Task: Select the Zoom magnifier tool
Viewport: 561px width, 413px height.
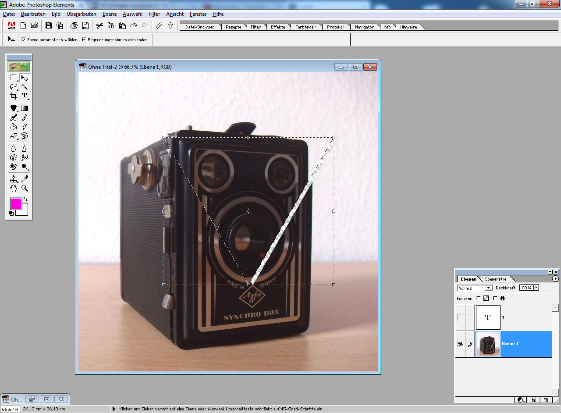Action: coord(25,188)
